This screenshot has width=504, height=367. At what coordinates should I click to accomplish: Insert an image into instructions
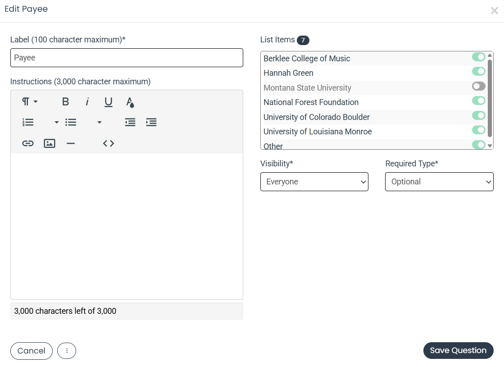click(x=49, y=143)
